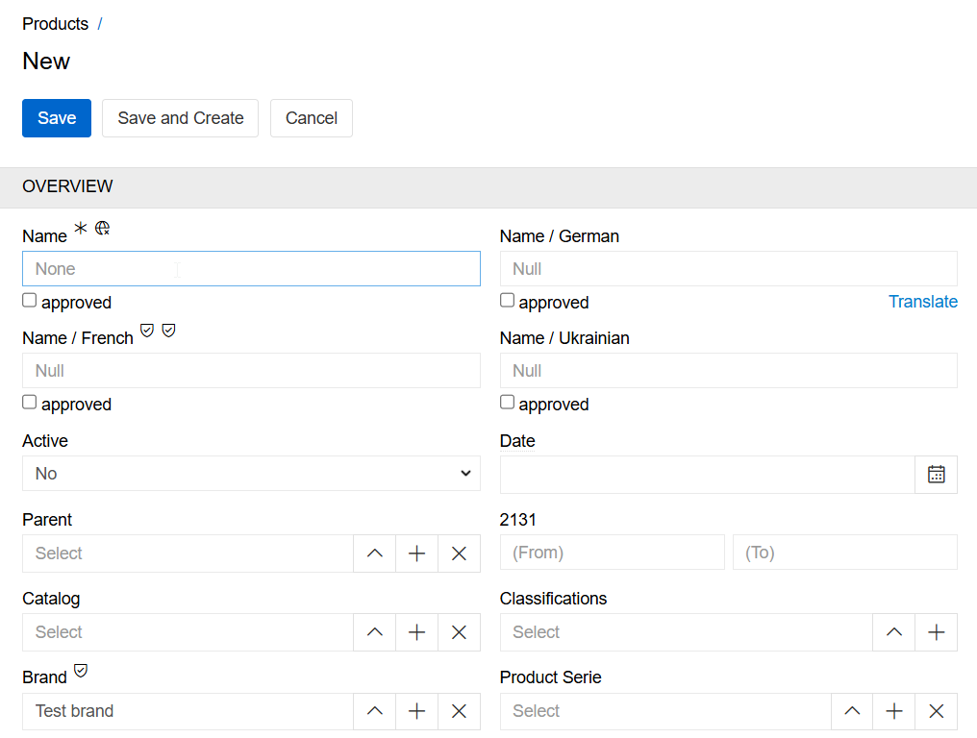Clear the Brand selection using its X icon

click(459, 711)
